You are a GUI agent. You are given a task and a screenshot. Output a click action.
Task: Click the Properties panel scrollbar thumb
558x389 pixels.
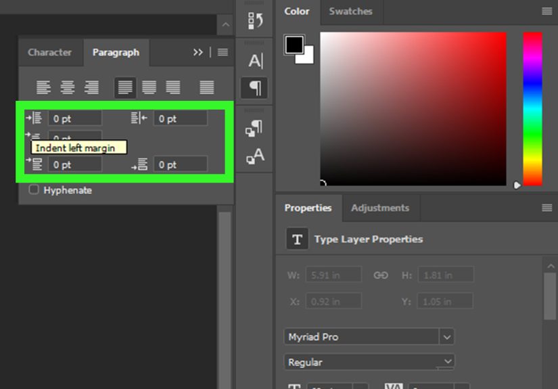tap(550, 296)
